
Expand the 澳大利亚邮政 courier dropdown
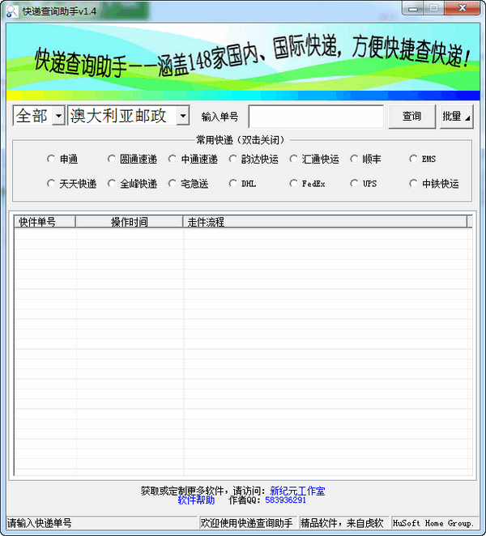pos(182,117)
